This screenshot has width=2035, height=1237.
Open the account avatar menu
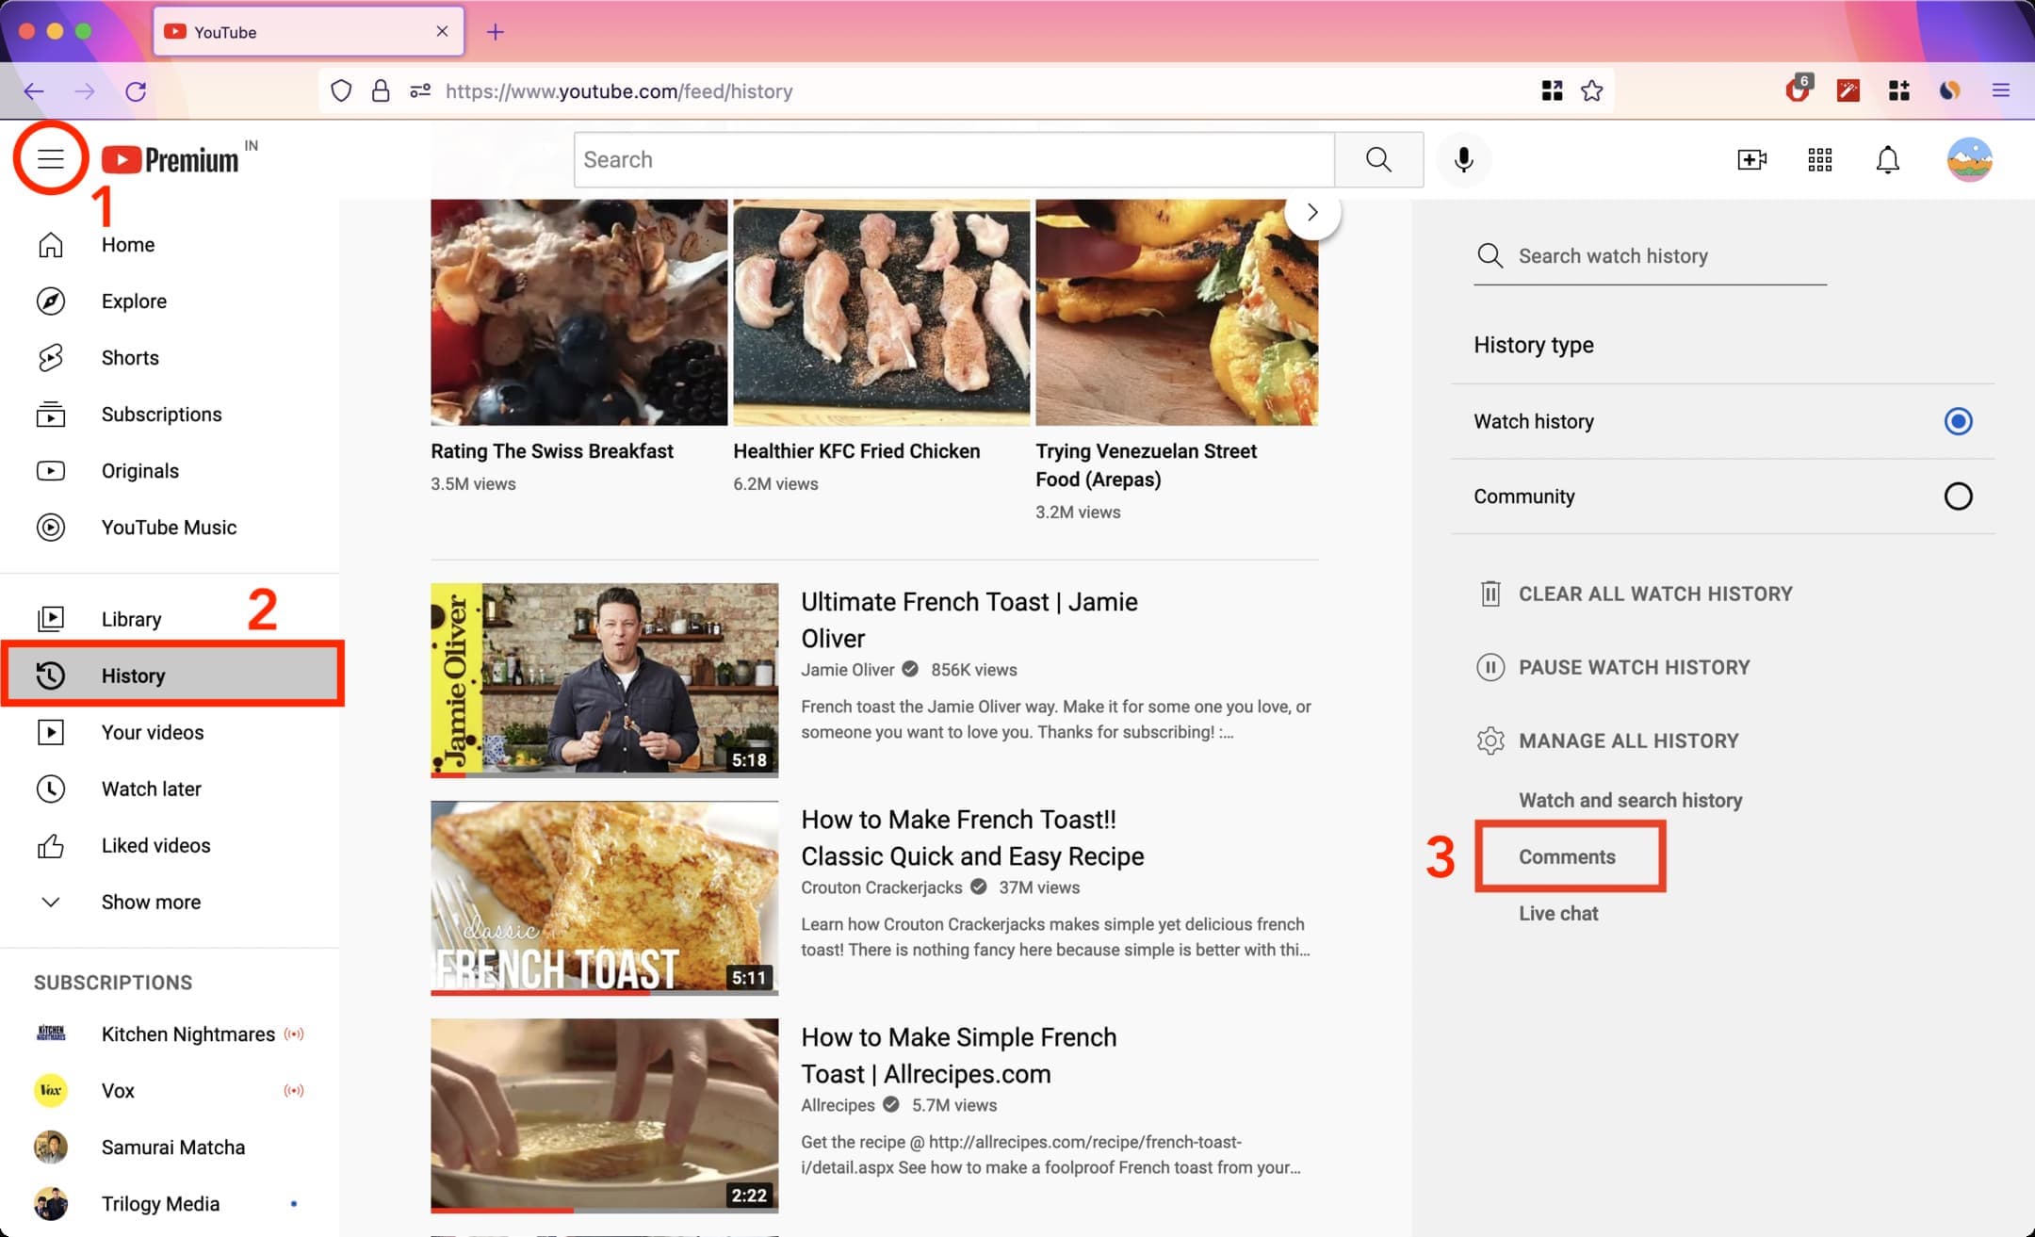pyautogui.click(x=1969, y=159)
